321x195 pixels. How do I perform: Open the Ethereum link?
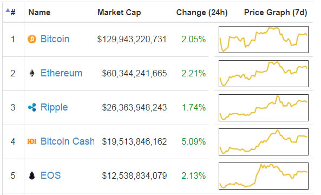click(61, 73)
